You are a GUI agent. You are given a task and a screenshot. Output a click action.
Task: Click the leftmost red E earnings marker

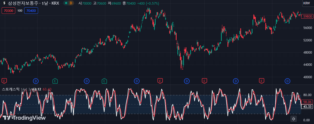(4, 81)
